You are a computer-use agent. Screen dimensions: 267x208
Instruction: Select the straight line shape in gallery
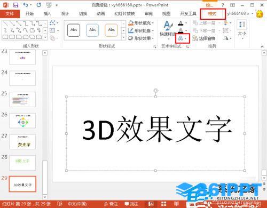[5, 23]
